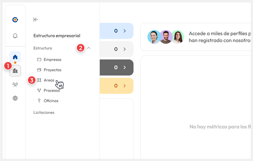Expand the blue counter card chevron
The height and width of the screenshot is (161, 253).
point(125,31)
